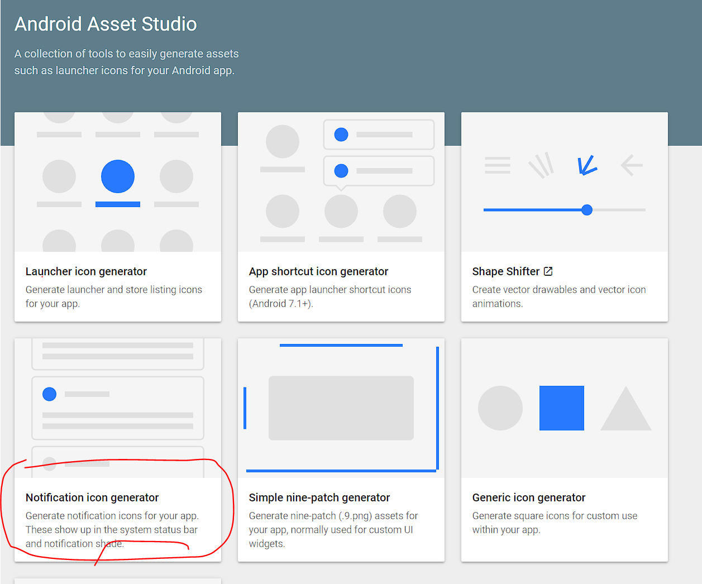Click 'Generate notification icons for your app.' text
This screenshot has height=584, width=702.
point(112,516)
